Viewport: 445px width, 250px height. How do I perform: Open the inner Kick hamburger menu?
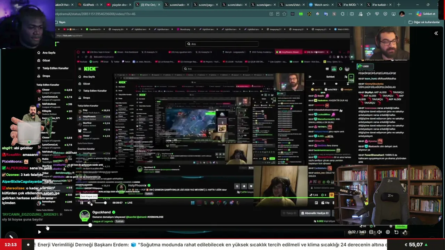click(80, 69)
